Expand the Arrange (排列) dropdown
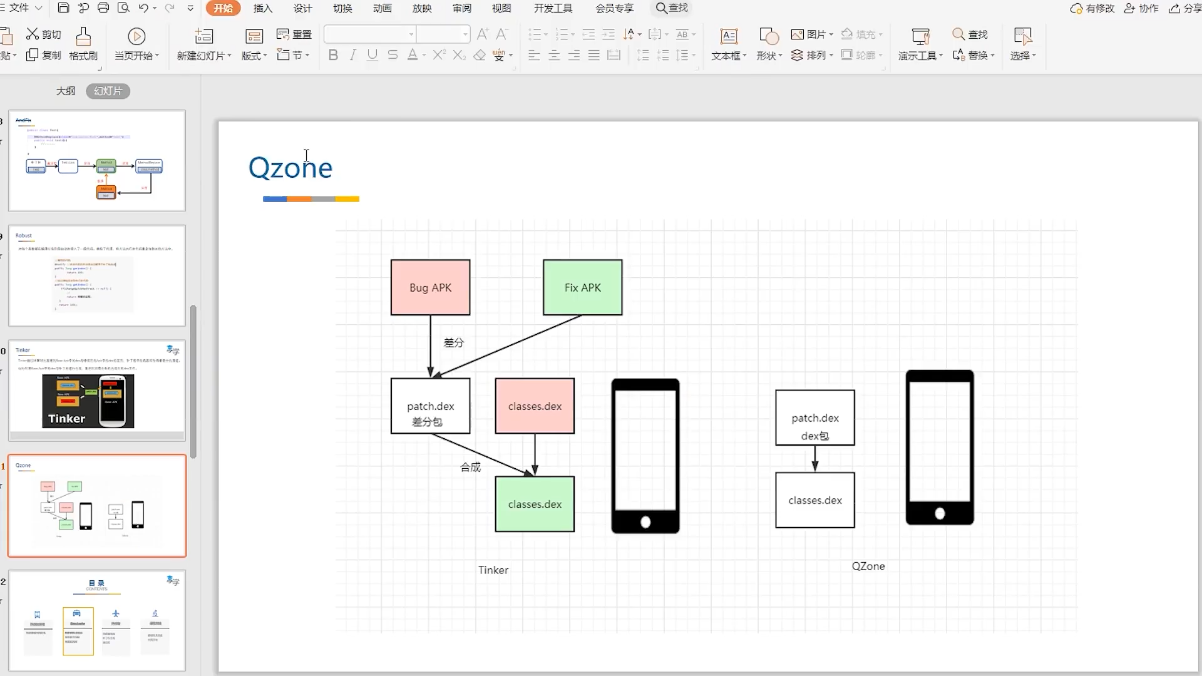 tap(831, 55)
